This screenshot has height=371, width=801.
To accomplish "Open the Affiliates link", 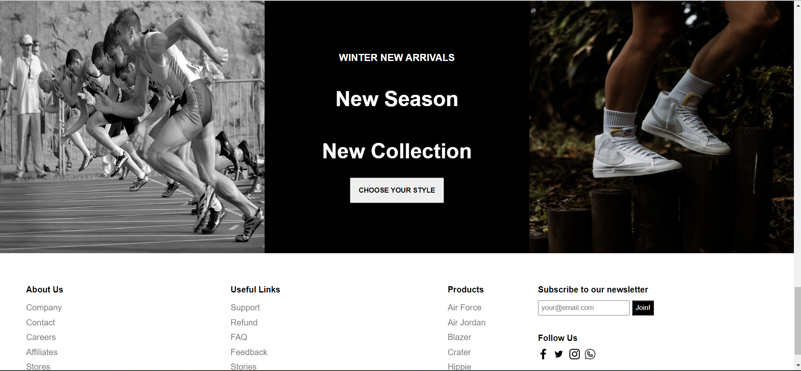I will click(x=42, y=352).
